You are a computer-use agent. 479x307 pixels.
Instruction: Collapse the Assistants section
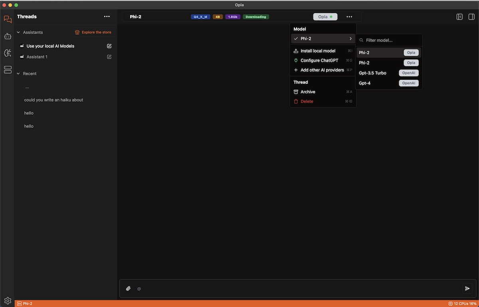(x=18, y=32)
